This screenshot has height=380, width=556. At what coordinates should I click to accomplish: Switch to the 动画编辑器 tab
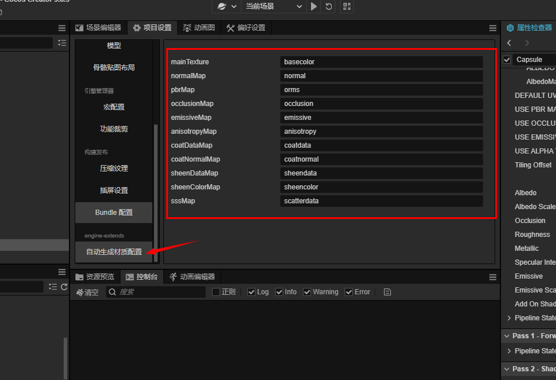192,277
